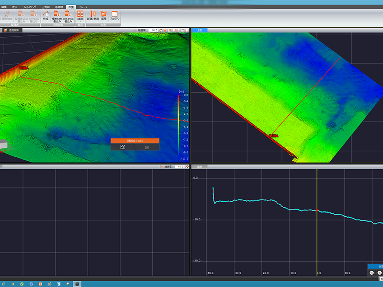Toggle the vertex edit icon in popup

[123, 147]
